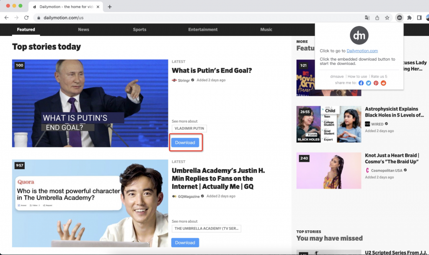Select the Dailymotion browser tab
This screenshot has height=255, width=429.
(67, 7)
